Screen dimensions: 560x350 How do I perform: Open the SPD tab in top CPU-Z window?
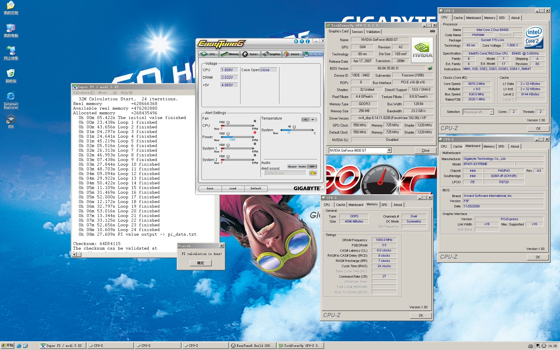pos(502,18)
